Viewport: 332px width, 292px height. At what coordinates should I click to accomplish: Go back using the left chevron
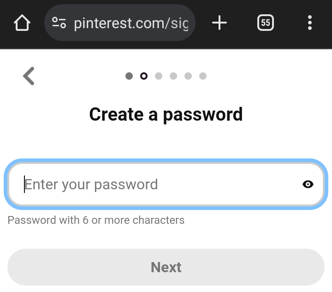[29, 76]
